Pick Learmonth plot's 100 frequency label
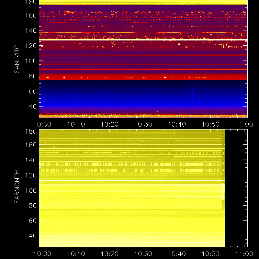Viewport: 259px width, 259px height. pyautogui.click(x=31, y=190)
